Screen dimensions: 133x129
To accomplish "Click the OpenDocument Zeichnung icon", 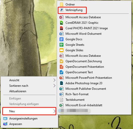I will click(x=61, y=61).
